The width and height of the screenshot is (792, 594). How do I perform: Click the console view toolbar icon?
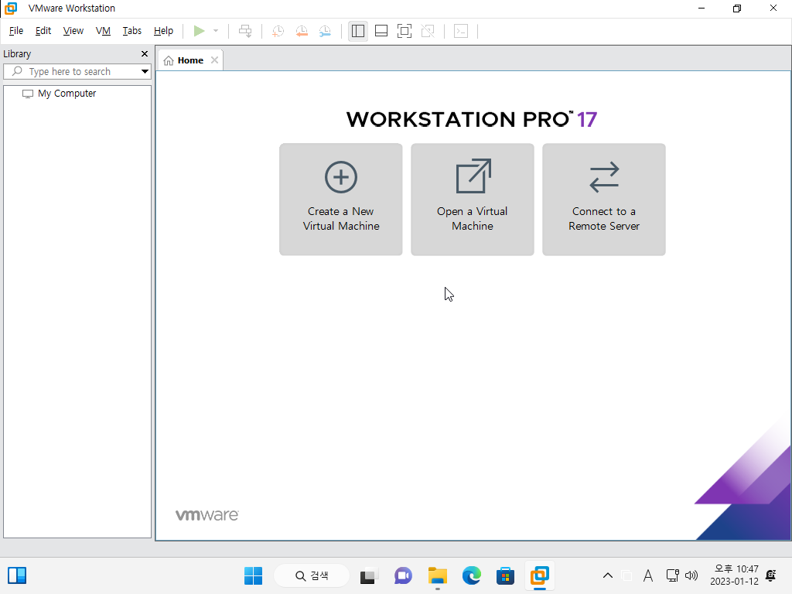(x=461, y=31)
